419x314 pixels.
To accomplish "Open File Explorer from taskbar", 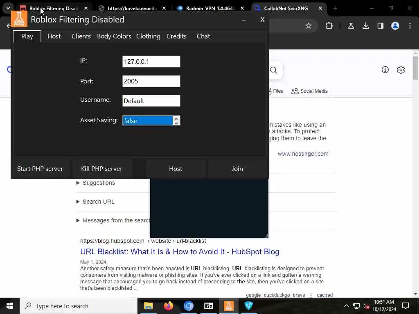I will (x=148, y=306).
